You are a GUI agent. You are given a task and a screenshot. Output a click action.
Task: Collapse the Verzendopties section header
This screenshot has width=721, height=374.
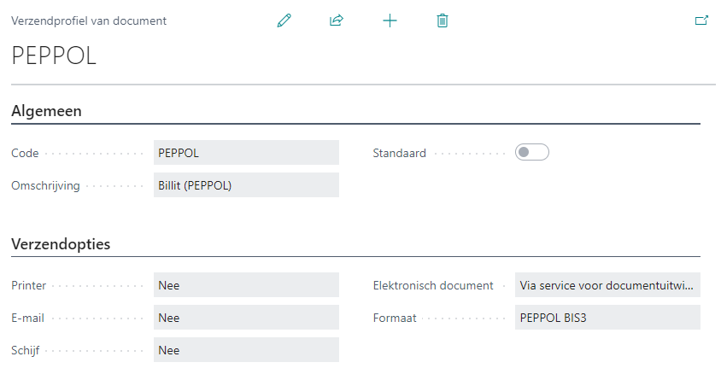(61, 244)
